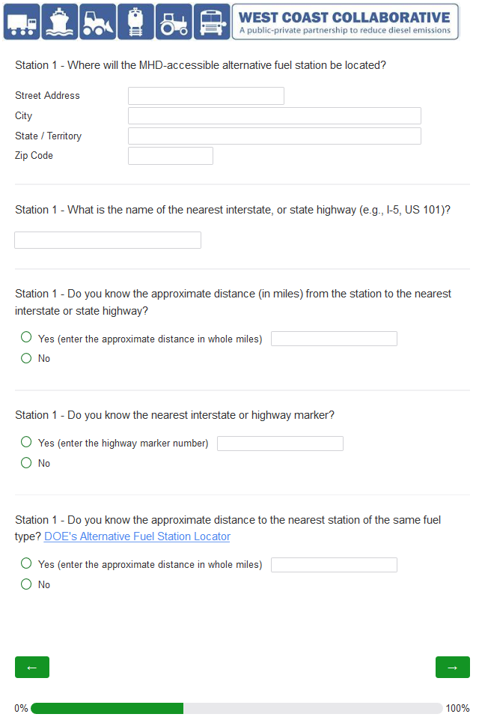Click the West Coast Collaborative logo banner
Viewport: 479px width, 723px height.
345,22
